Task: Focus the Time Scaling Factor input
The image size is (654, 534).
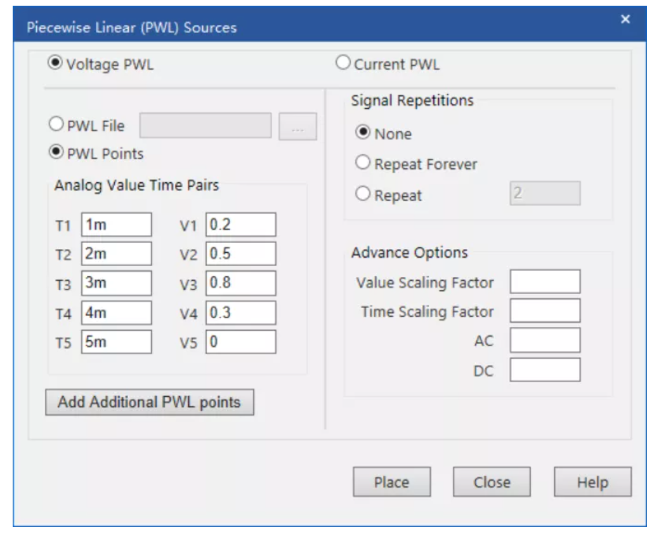Action: (545, 311)
